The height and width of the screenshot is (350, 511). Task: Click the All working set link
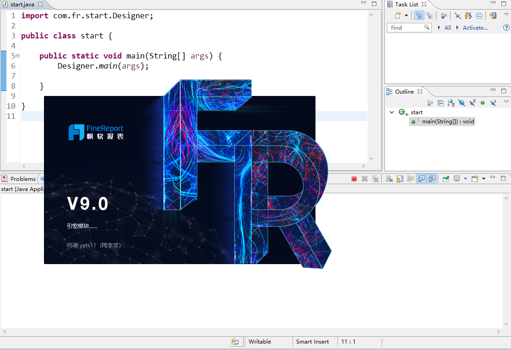[447, 28]
